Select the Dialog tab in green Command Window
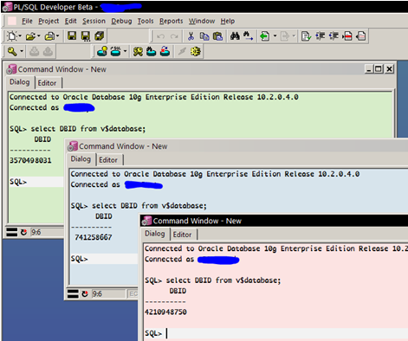This screenshot has width=408, height=341. 20,82
